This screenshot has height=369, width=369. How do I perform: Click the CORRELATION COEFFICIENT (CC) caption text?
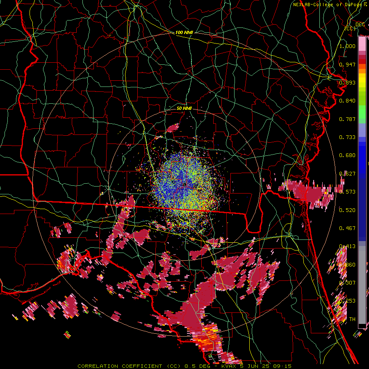tap(129, 366)
